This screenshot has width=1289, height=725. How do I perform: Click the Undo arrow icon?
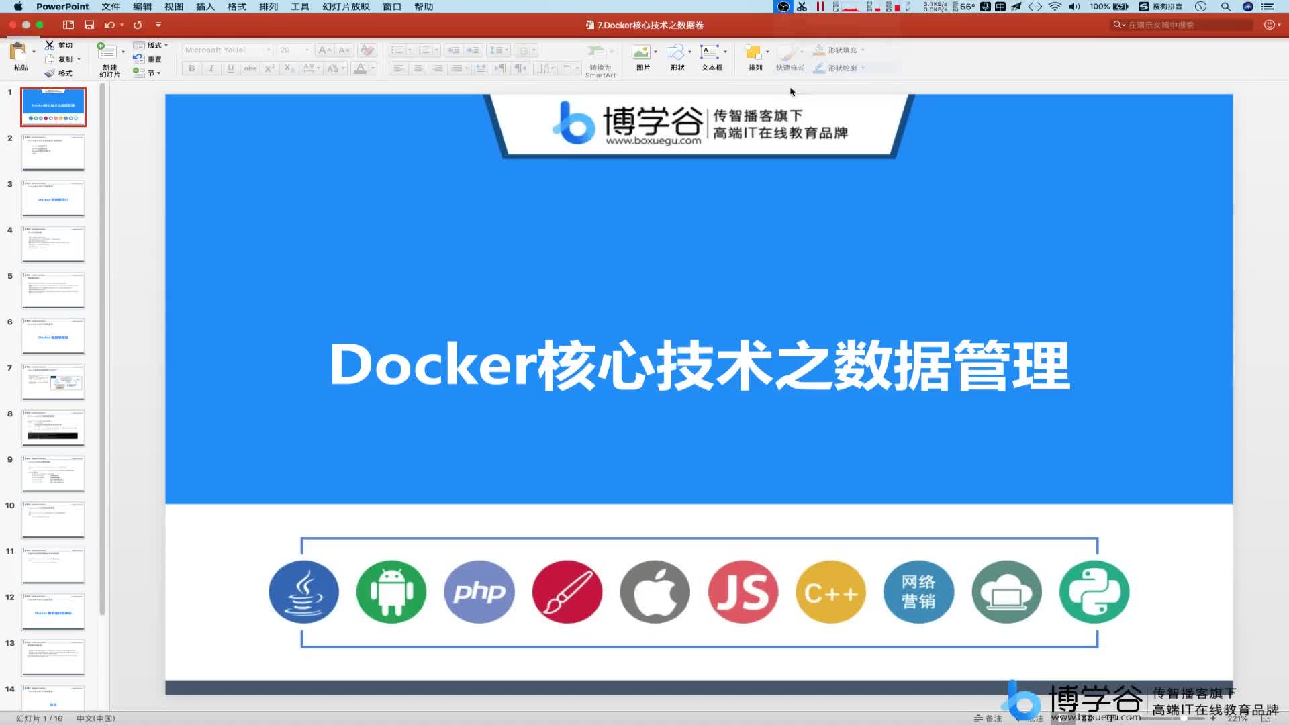click(109, 25)
